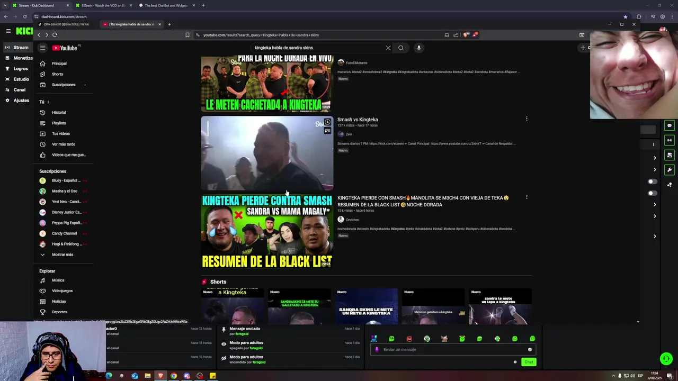Open Videojuegos in the Explorar section
The image size is (678, 381).
coord(62,291)
